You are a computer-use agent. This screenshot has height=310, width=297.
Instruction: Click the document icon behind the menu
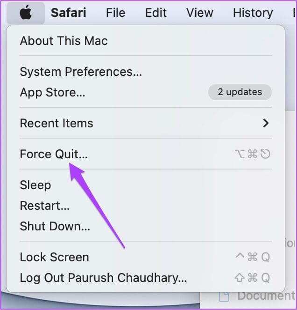click(x=224, y=296)
